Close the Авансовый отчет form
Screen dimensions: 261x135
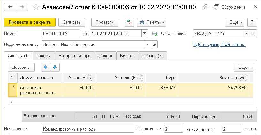pos(256,7)
